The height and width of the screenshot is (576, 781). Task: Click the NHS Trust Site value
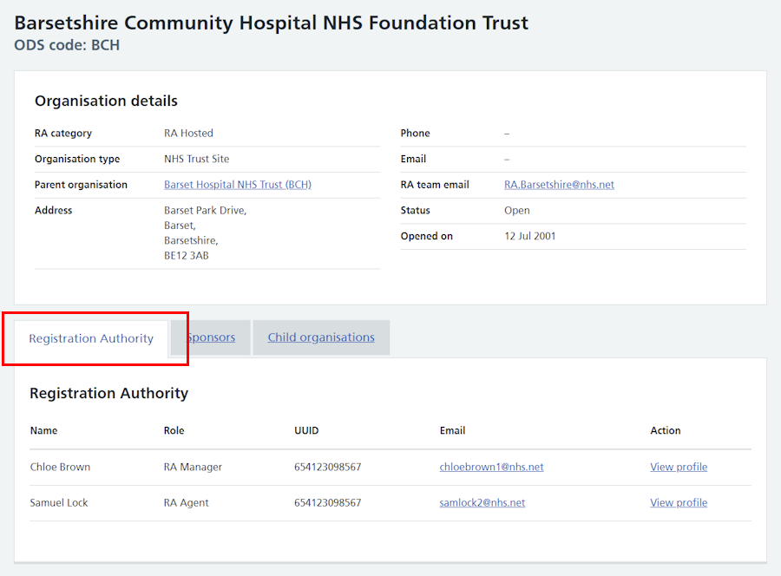(x=197, y=160)
